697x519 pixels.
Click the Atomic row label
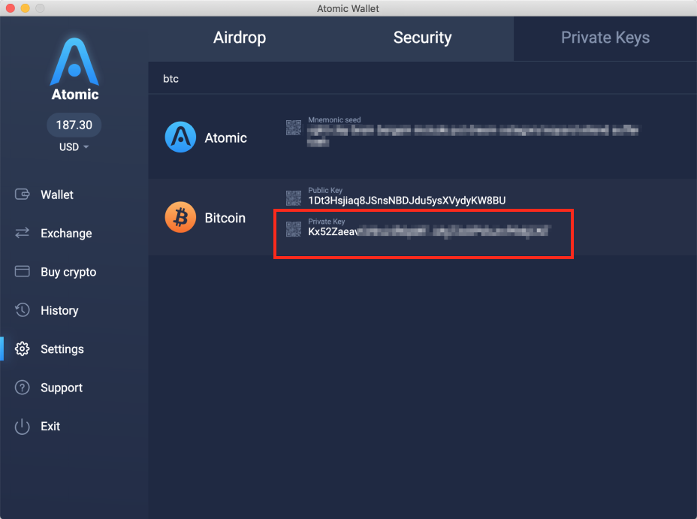(226, 138)
